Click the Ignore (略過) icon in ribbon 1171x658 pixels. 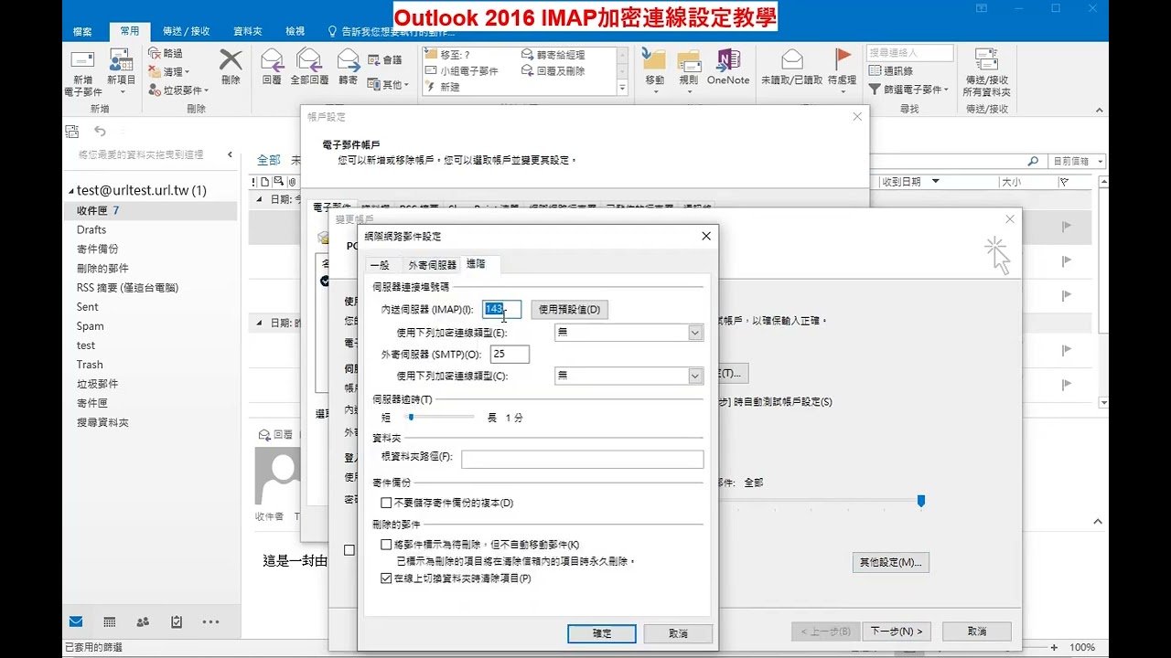pyautogui.click(x=155, y=54)
